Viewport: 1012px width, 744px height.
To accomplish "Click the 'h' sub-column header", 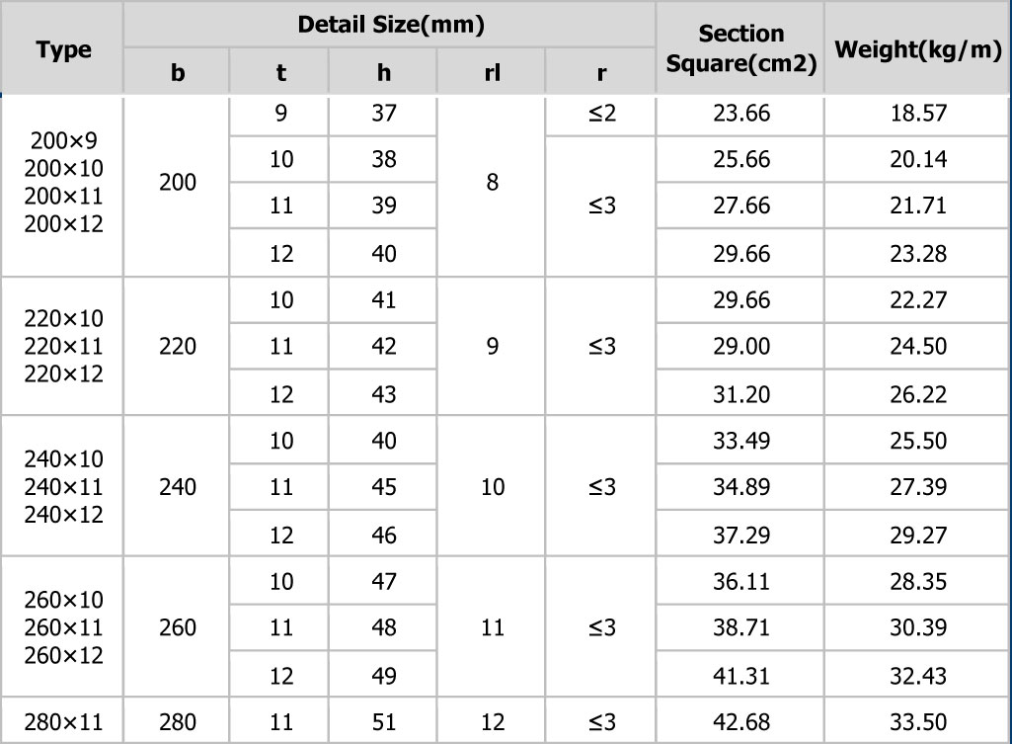I will (x=383, y=72).
